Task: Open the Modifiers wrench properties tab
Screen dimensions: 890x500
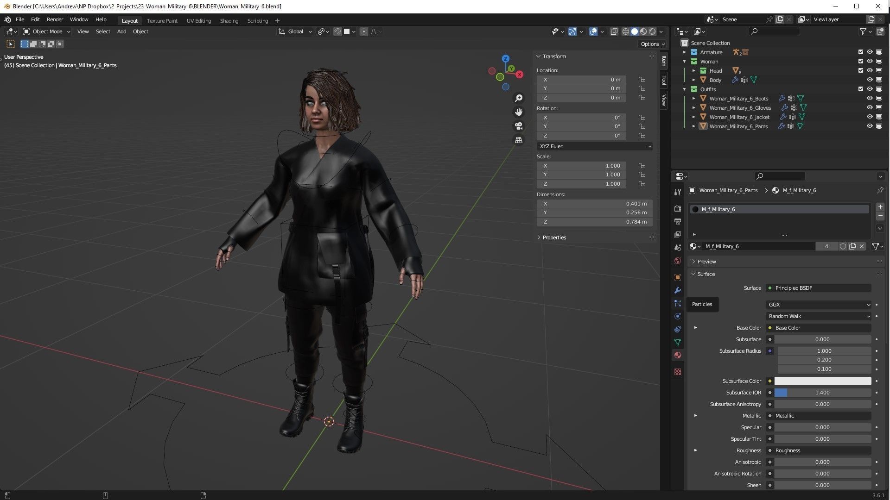Action: coord(678,290)
